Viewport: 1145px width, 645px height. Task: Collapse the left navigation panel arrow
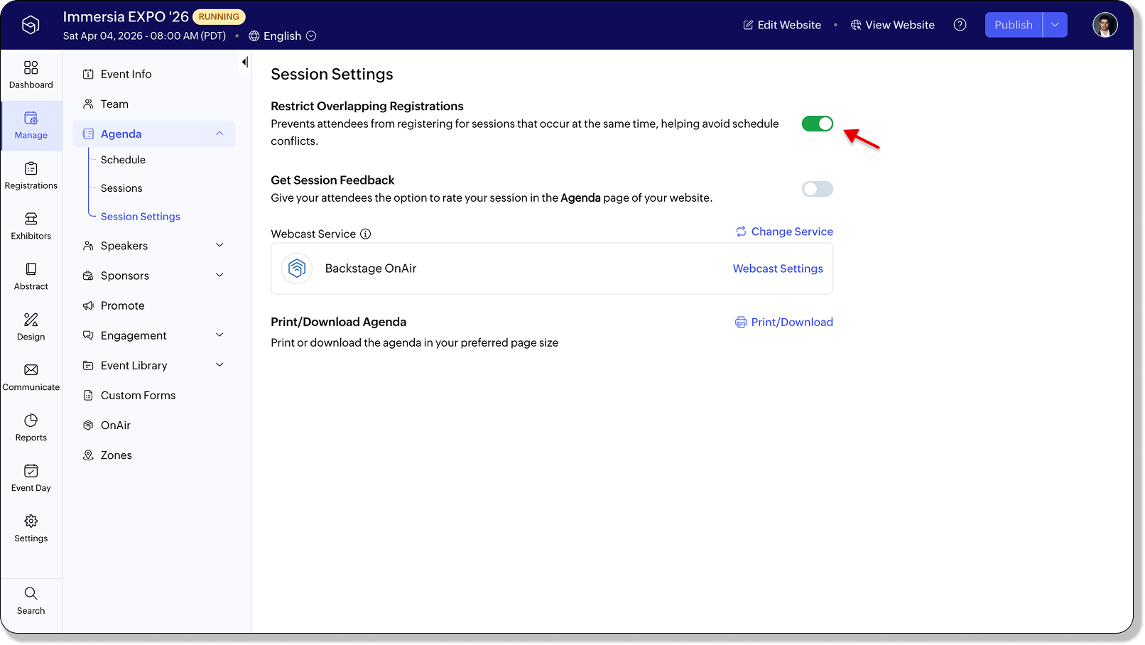point(244,63)
